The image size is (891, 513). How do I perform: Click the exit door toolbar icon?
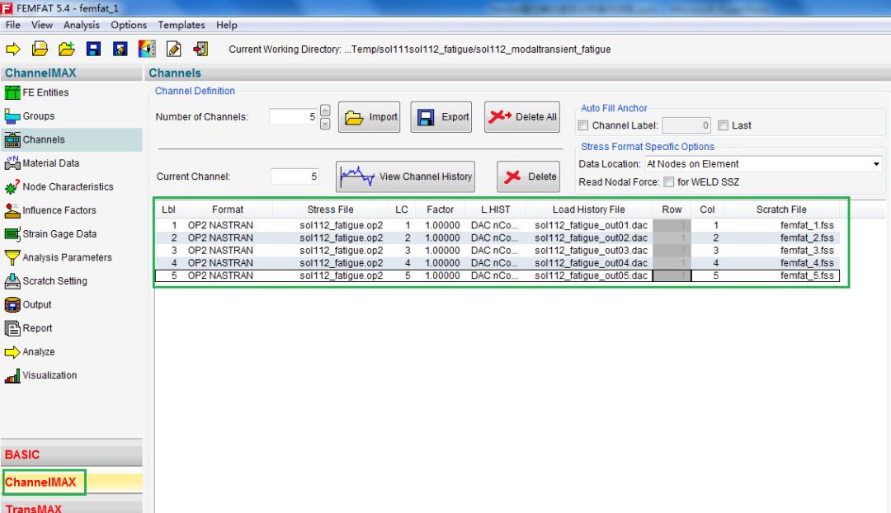pyautogui.click(x=200, y=49)
